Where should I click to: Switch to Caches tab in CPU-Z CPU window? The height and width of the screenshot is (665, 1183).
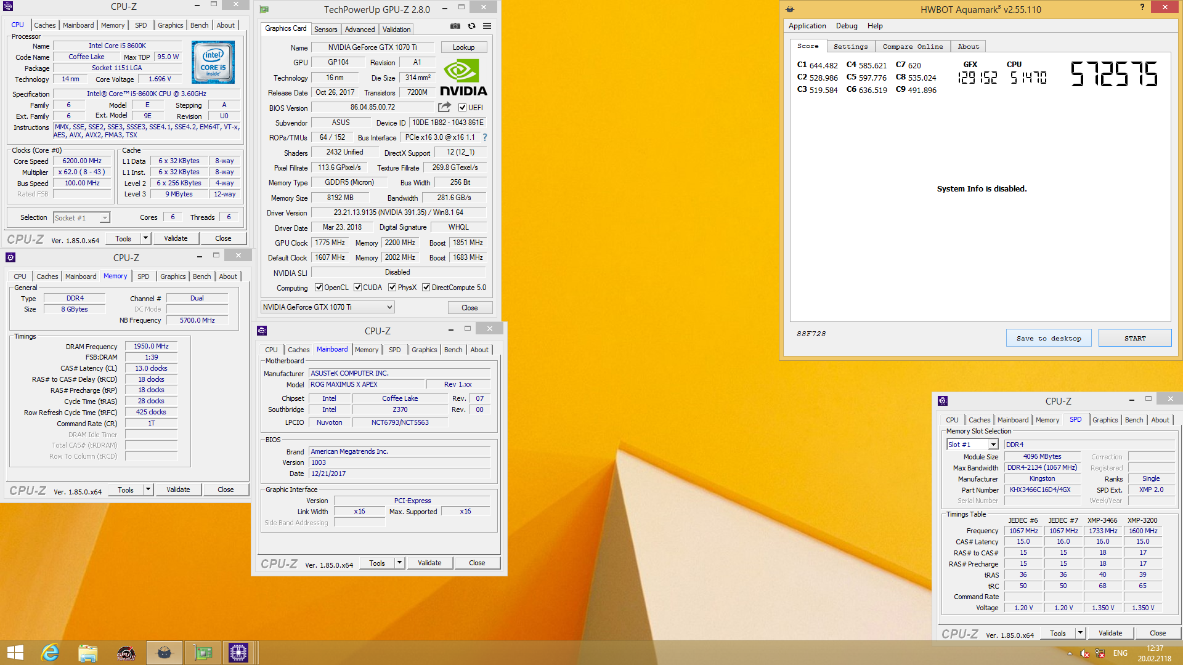(44, 25)
